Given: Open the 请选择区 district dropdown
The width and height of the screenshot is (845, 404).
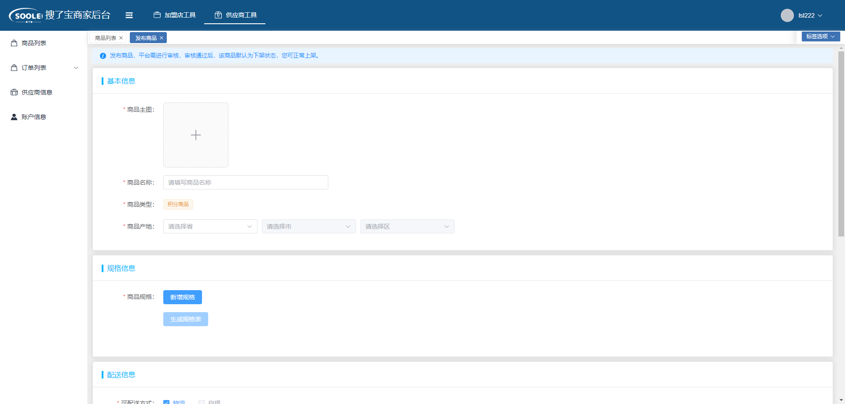Looking at the screenshot, I should click(408, 226).
